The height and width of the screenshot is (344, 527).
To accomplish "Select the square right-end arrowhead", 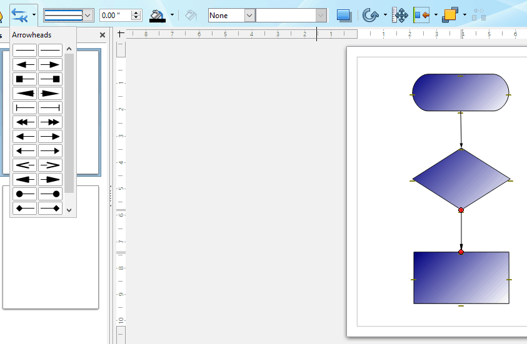I will point(50,79).
